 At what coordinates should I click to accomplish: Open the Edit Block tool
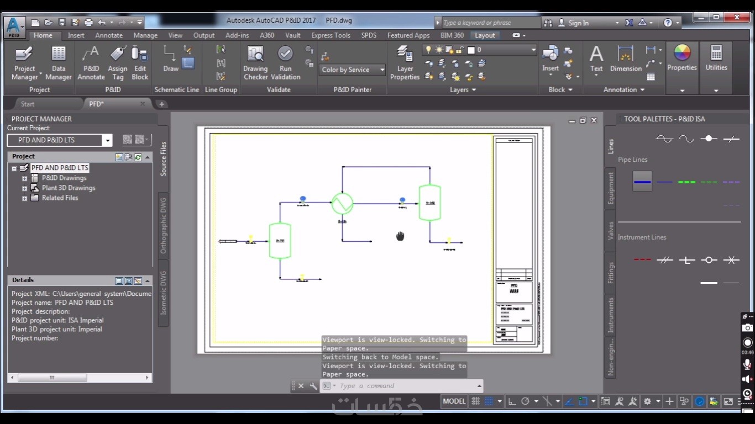(140, 63)
